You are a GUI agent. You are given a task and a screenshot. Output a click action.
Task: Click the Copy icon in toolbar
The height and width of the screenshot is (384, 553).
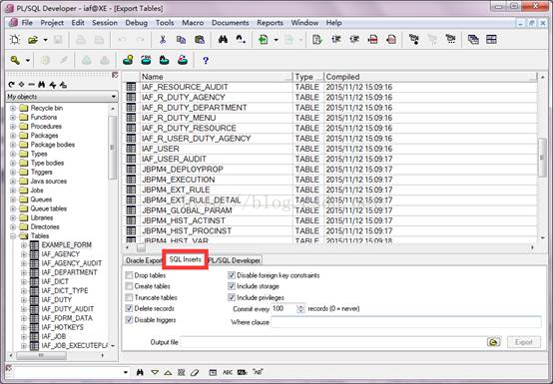point(181,40)
